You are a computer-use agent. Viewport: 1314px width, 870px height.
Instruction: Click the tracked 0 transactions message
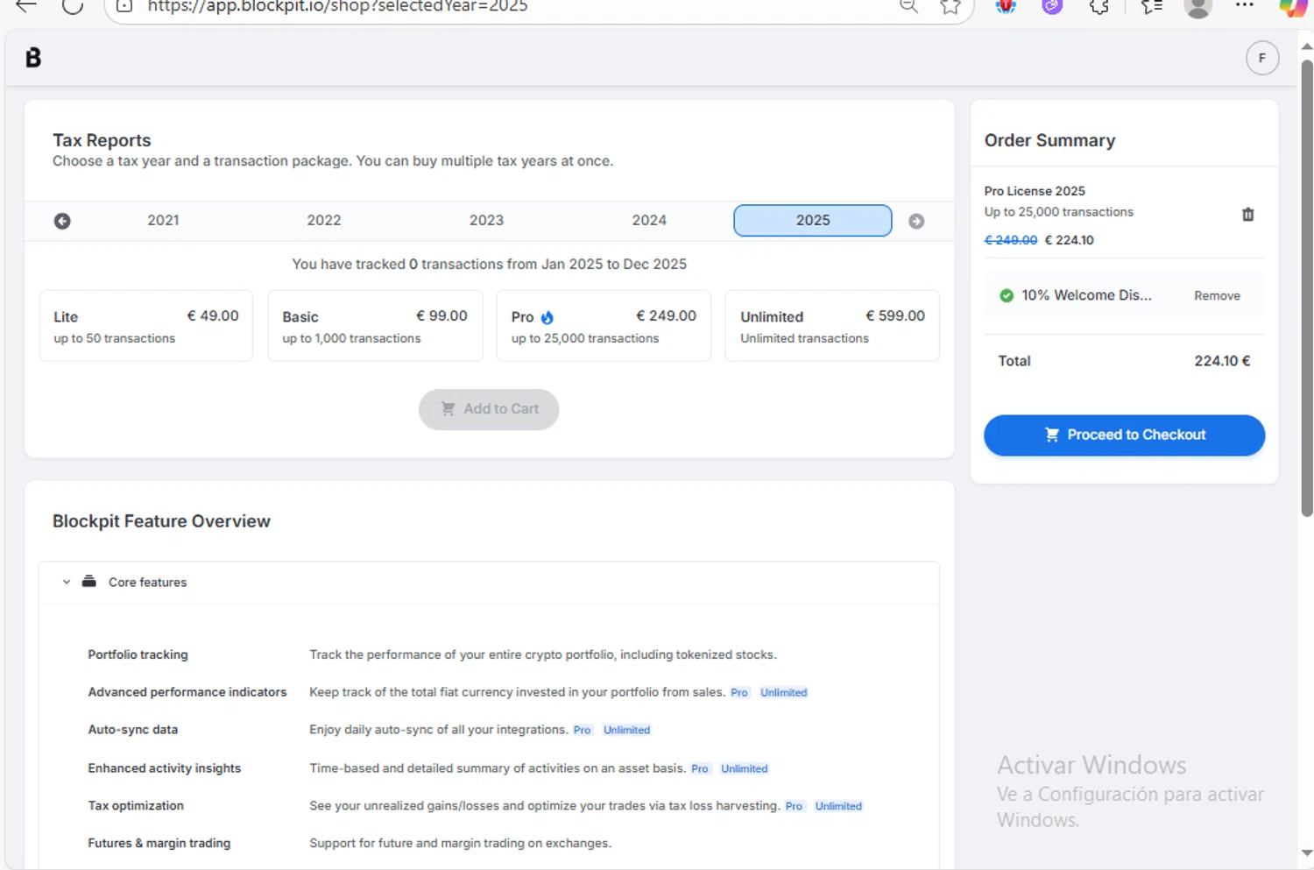click(489, 265)
